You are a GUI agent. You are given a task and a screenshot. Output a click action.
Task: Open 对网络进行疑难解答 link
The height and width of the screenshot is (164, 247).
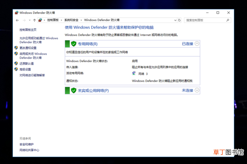(32, 75)
